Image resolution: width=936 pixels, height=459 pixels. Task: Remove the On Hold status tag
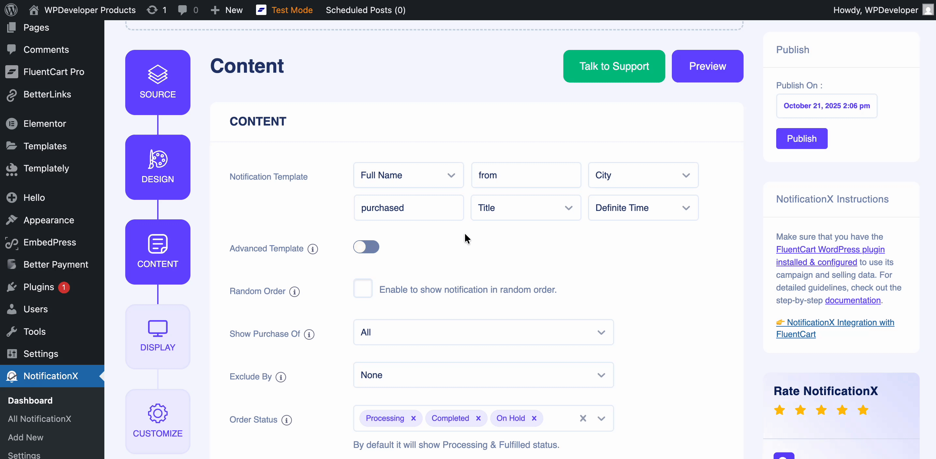[x=534, y=418]
